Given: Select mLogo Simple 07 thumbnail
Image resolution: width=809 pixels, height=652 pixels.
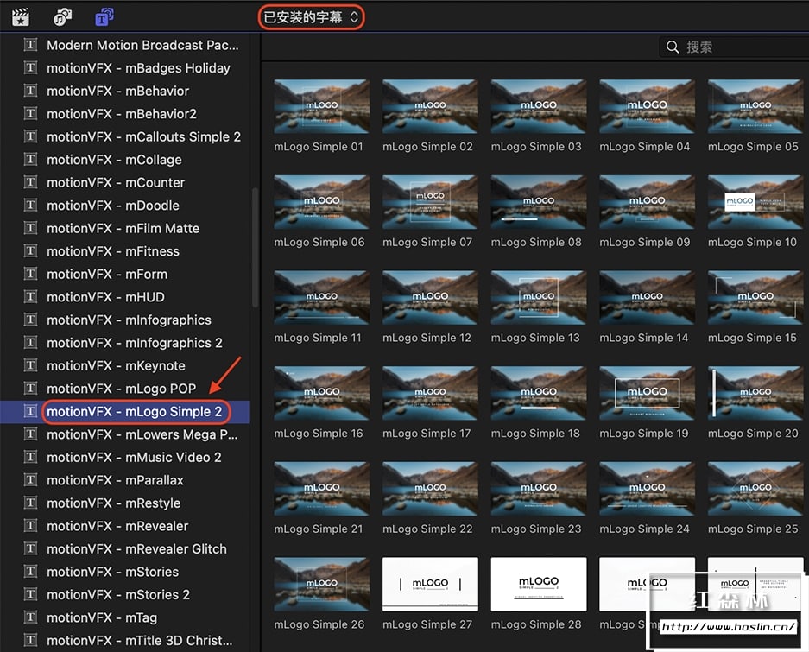Looking at the screenshot, I should coord(430,202).
